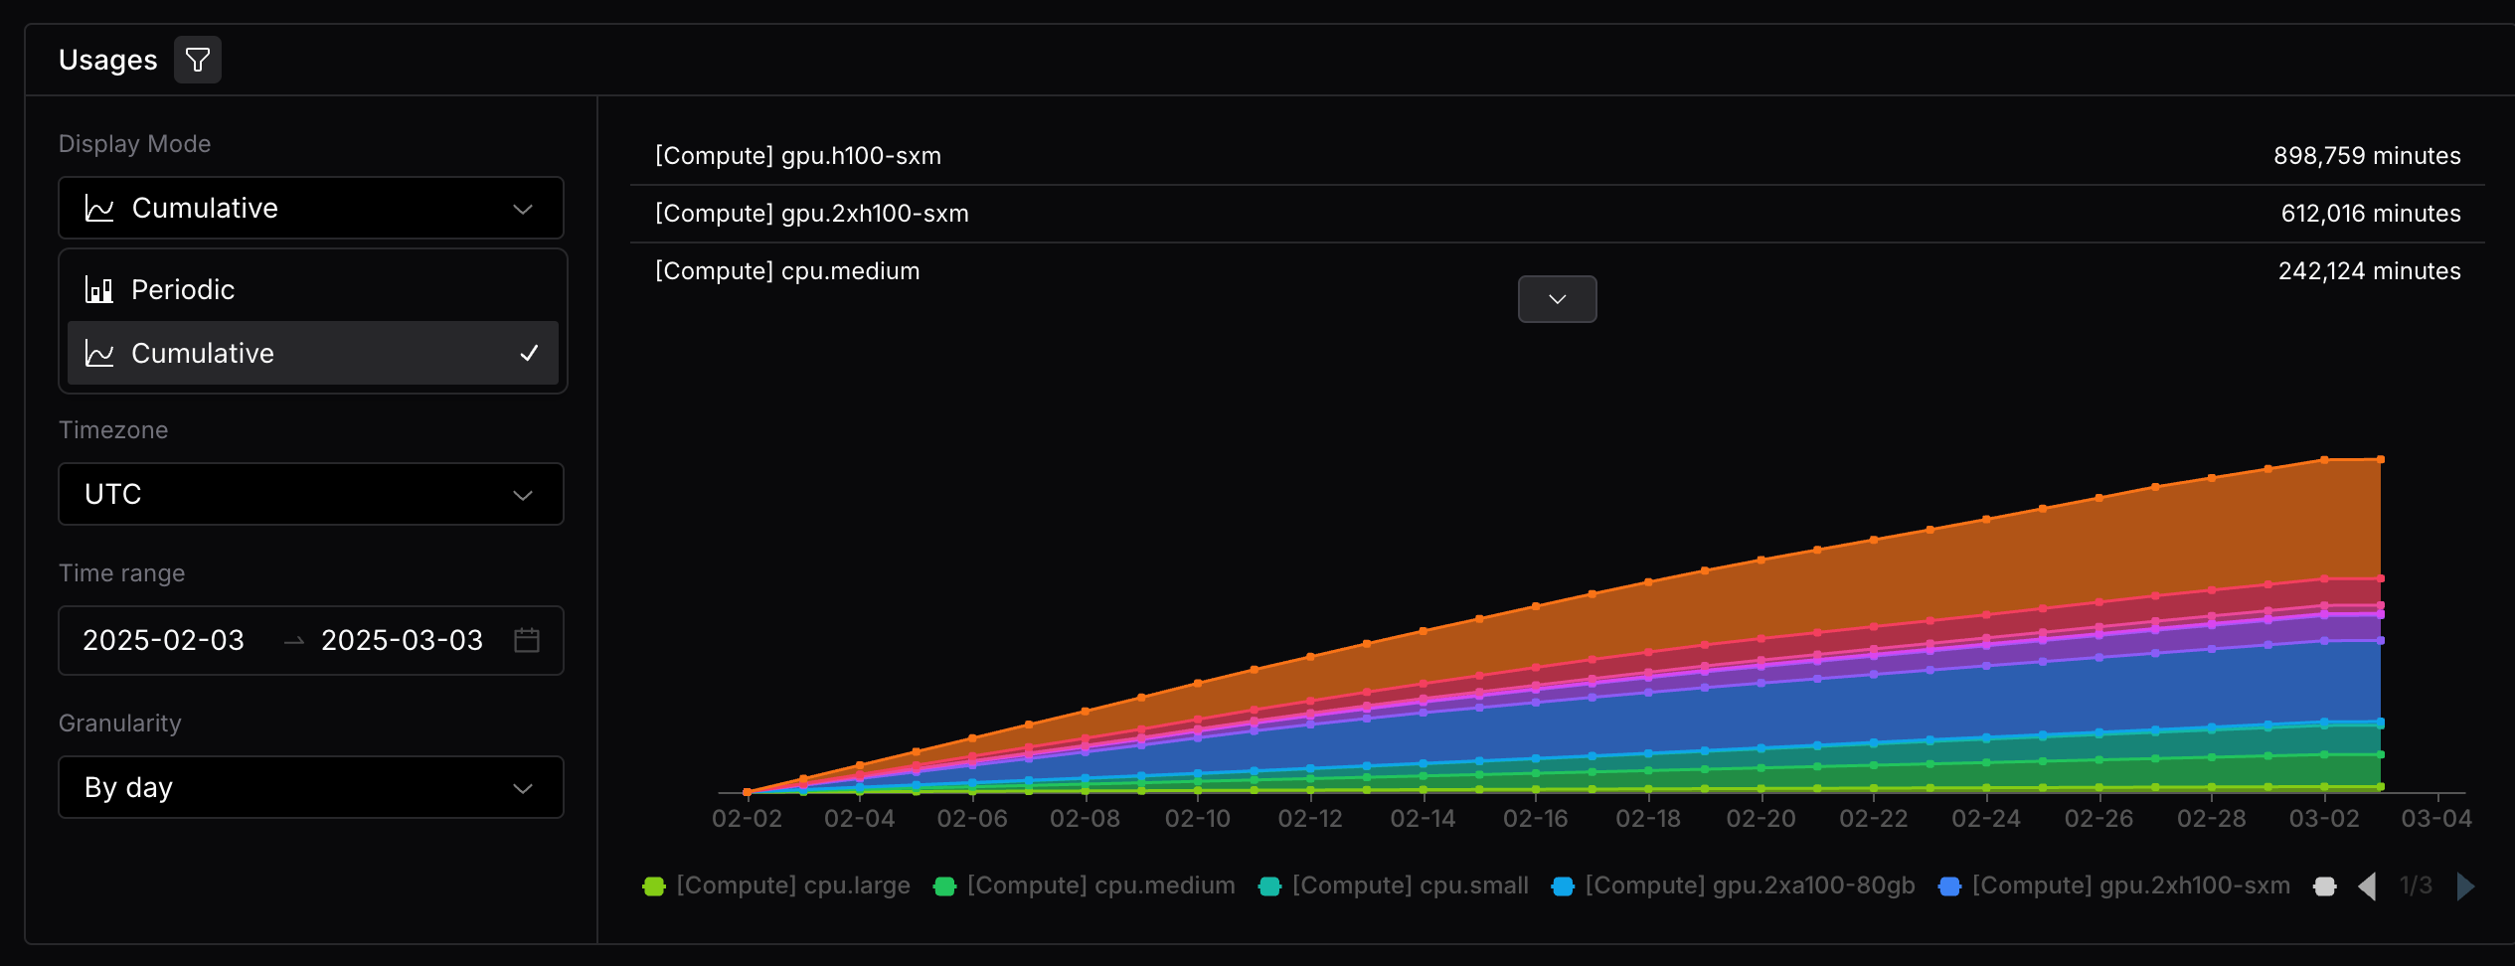
Task: Toggle cpu.small legend series
Action: click(1394, 885)
